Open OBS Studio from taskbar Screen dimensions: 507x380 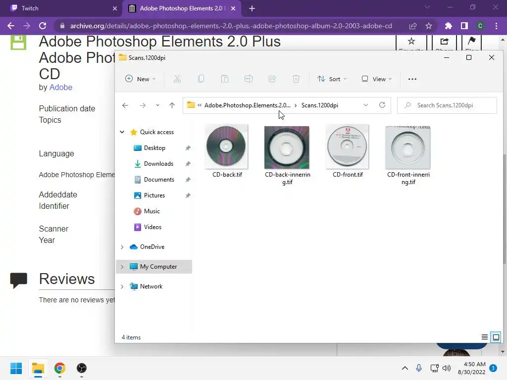82,368
